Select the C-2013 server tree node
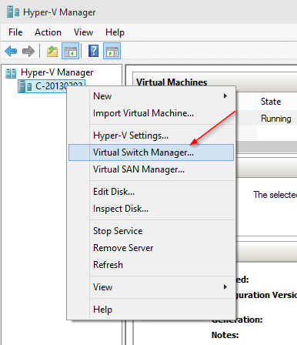The image size is (297, 345). [52, 86]
